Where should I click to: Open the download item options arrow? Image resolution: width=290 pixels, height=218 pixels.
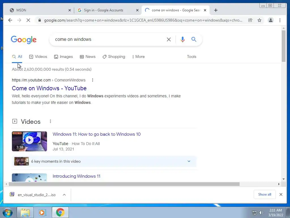point(64,195)
